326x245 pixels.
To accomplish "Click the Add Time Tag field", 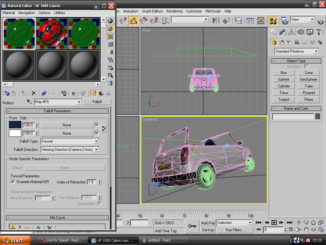I will [169, 231].
